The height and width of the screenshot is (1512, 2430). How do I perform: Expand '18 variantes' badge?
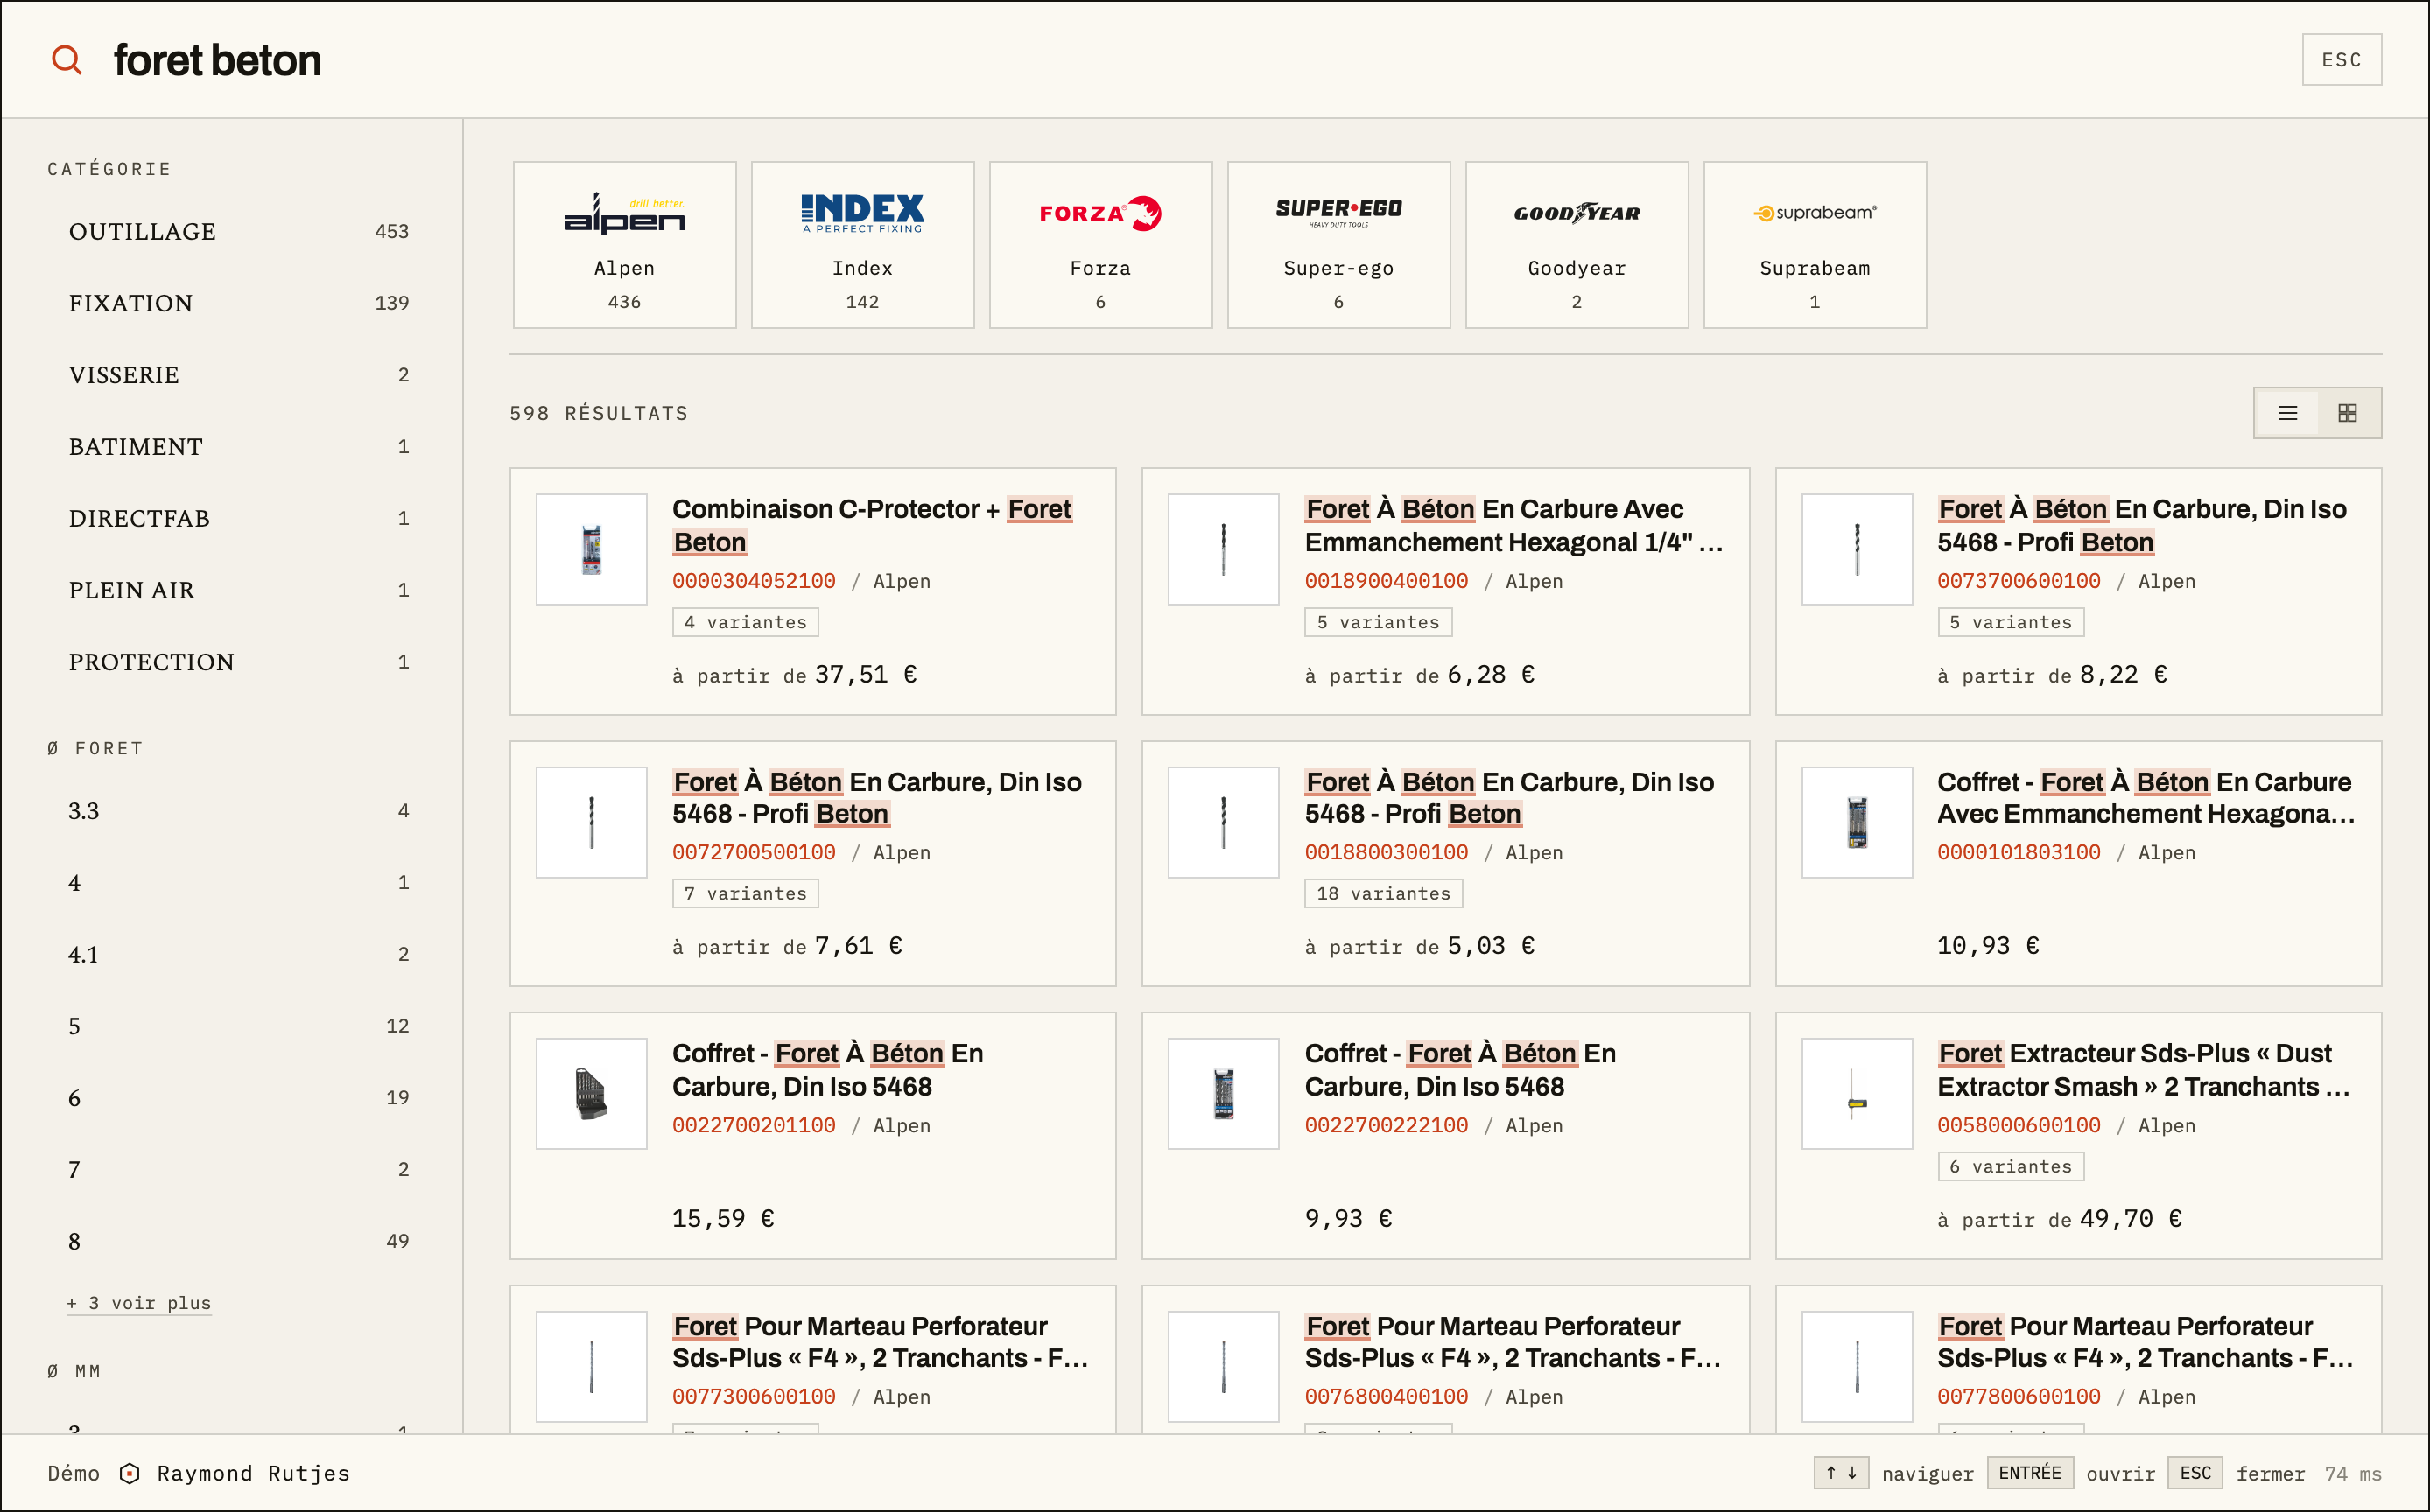pos(1384,893)
